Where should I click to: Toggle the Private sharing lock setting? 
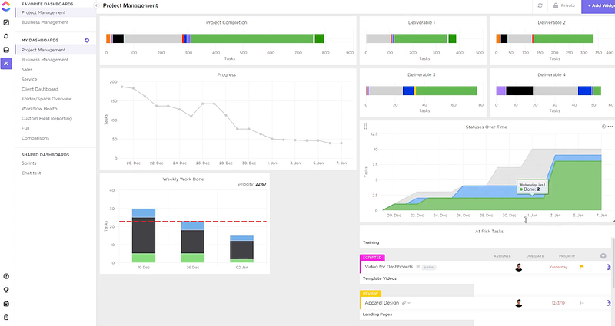tap(564, 5)
